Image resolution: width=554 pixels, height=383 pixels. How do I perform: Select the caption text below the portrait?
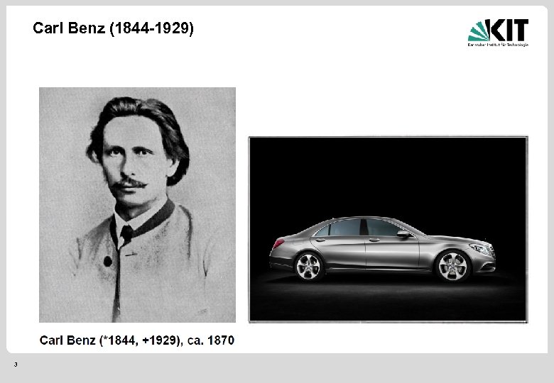coord(137,340)
